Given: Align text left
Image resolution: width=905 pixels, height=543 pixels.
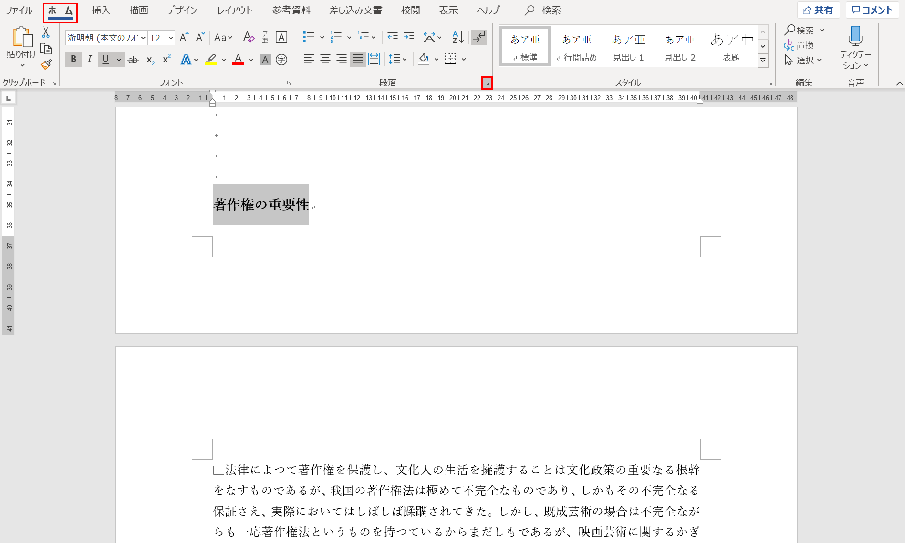Looking at the screenshot, I should point(309,59).
